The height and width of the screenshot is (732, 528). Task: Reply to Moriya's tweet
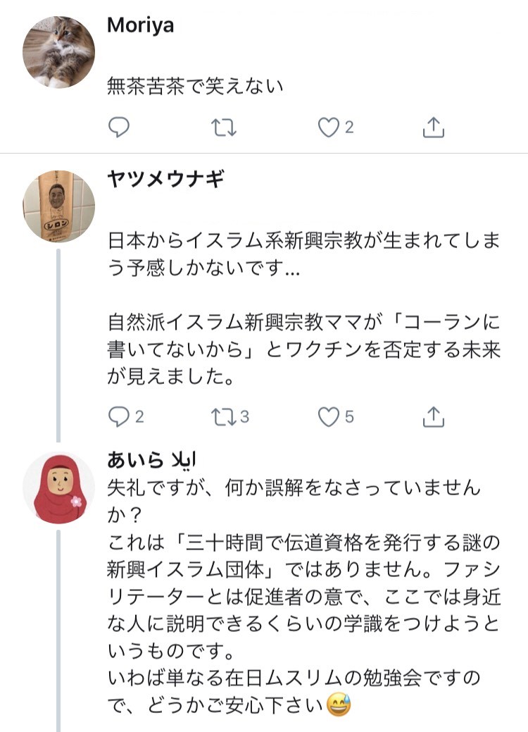pos(120,127)
